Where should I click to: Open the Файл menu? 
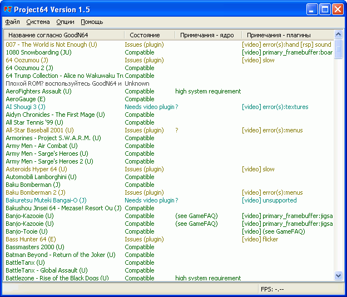[x=13, y=22]
